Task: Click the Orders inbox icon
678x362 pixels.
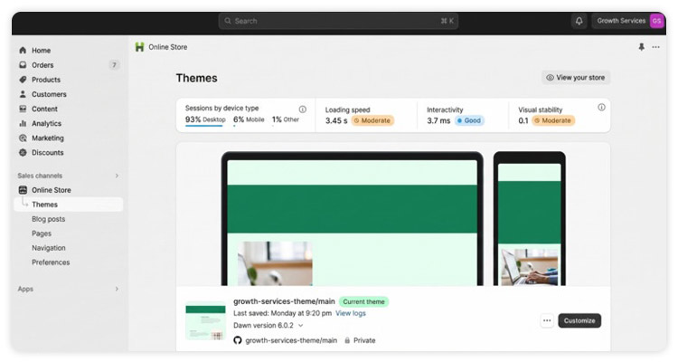Action: click(23, 65)
